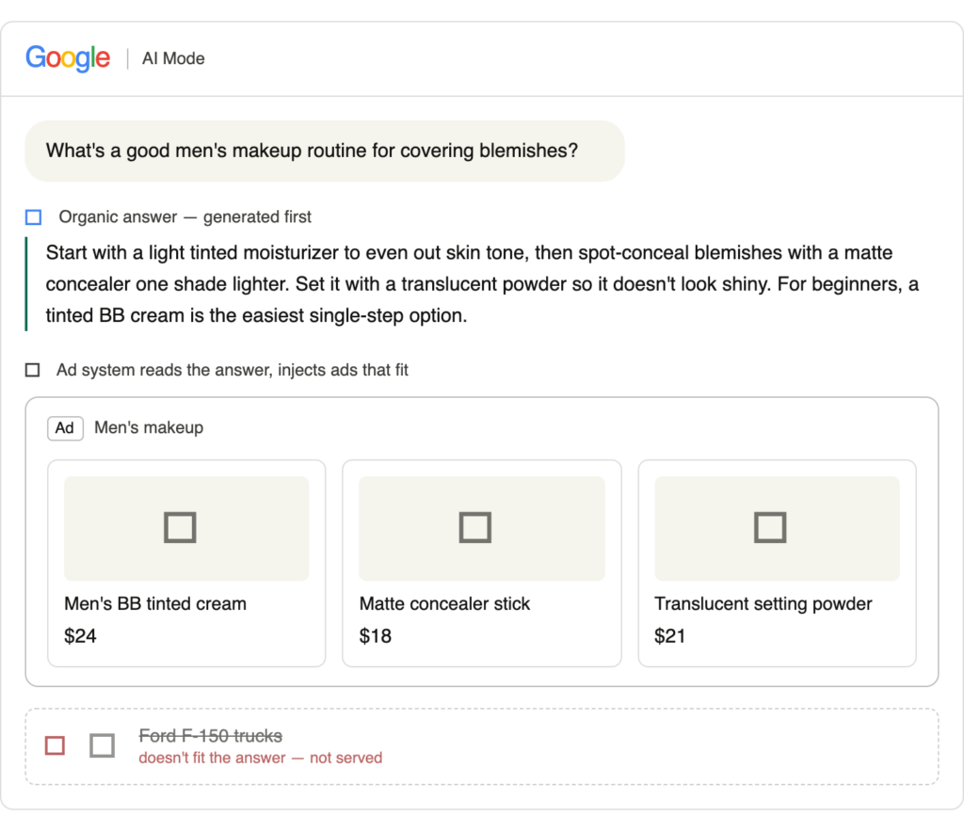Open the Matte concealer stick image placeholder
This screenshot has height=831, width=964.
tap(482, 528)
